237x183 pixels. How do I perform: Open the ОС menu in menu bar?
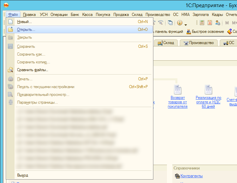click(x=176, y=15)
